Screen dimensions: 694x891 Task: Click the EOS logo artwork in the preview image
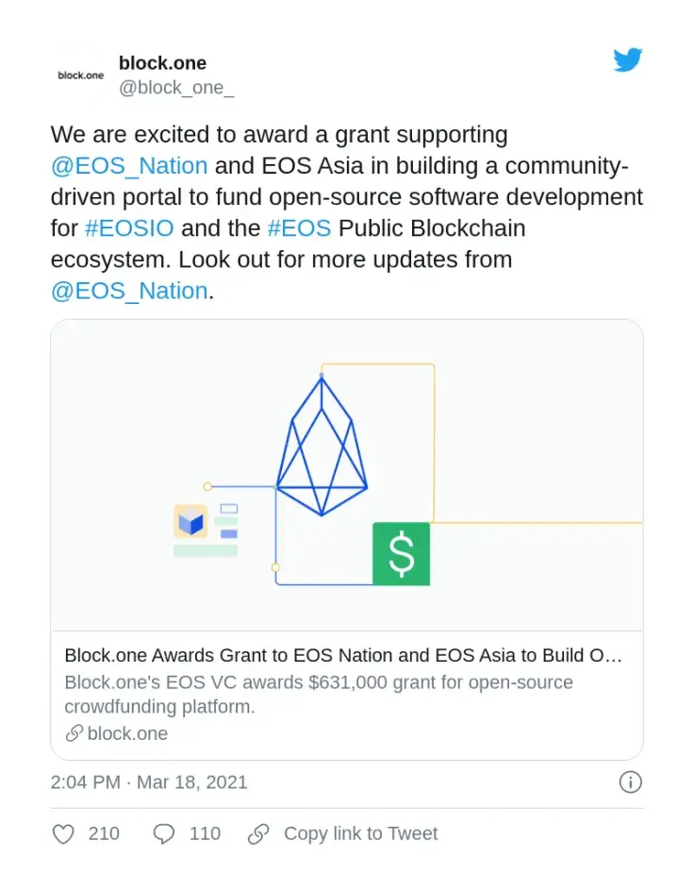pos(322,444)
